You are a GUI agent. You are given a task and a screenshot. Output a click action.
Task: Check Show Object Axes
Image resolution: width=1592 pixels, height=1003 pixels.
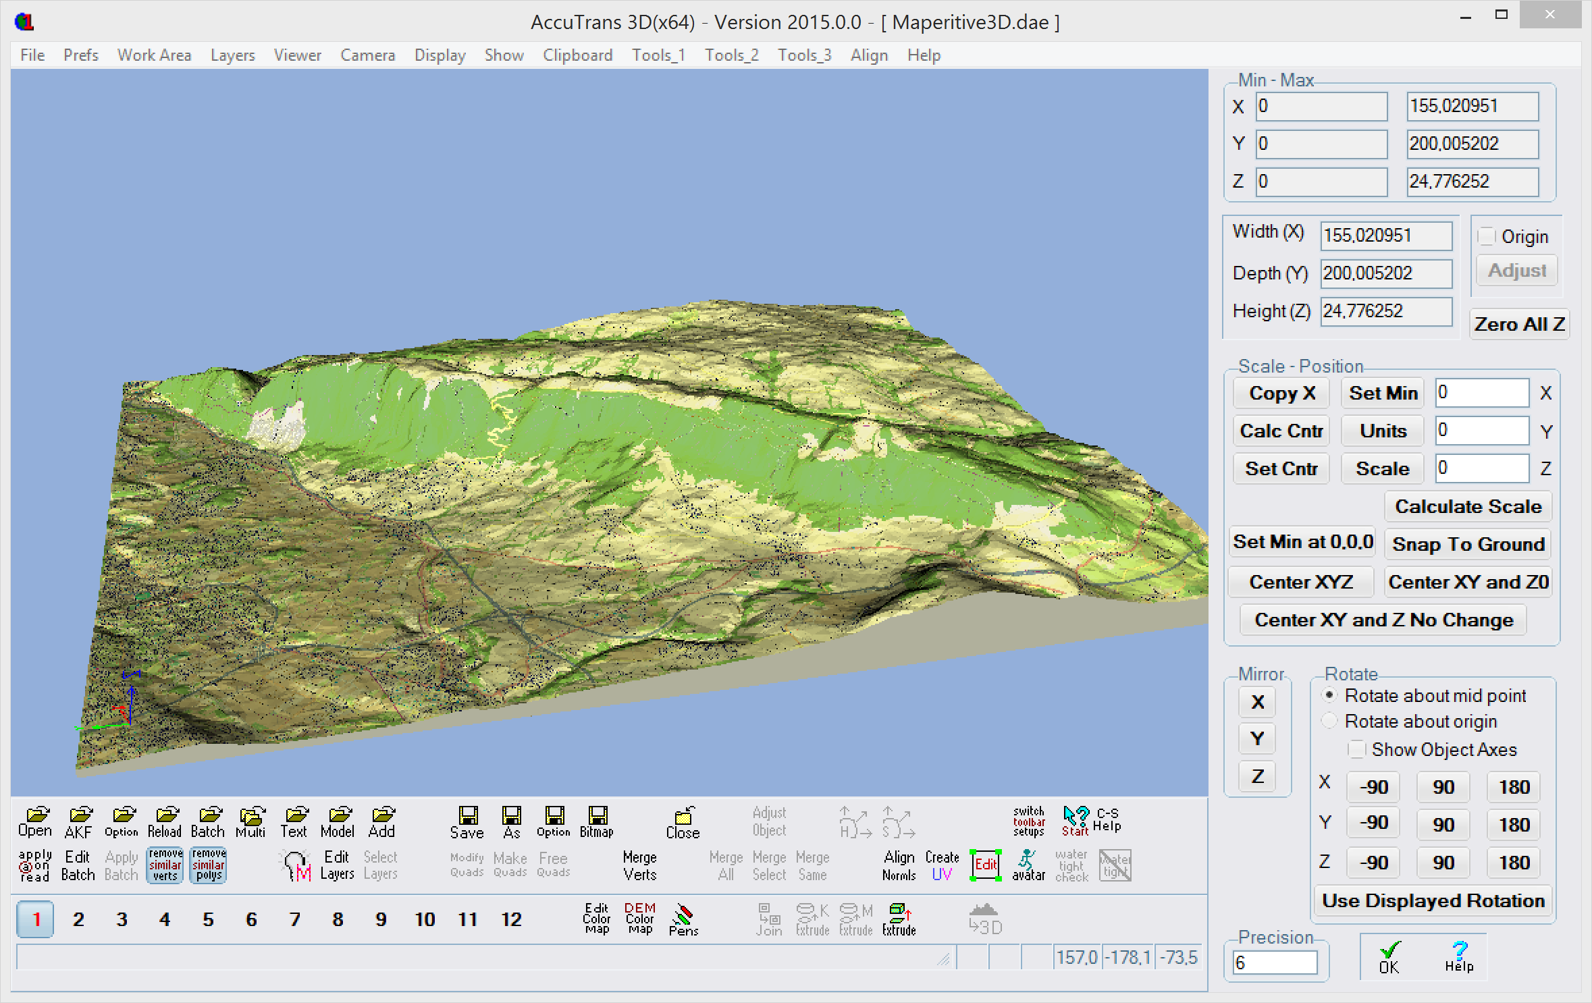(1356, 749)
